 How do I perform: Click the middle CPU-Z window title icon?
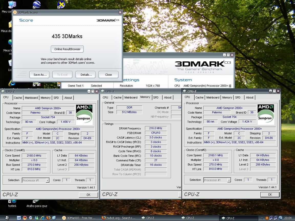(103, 91)
